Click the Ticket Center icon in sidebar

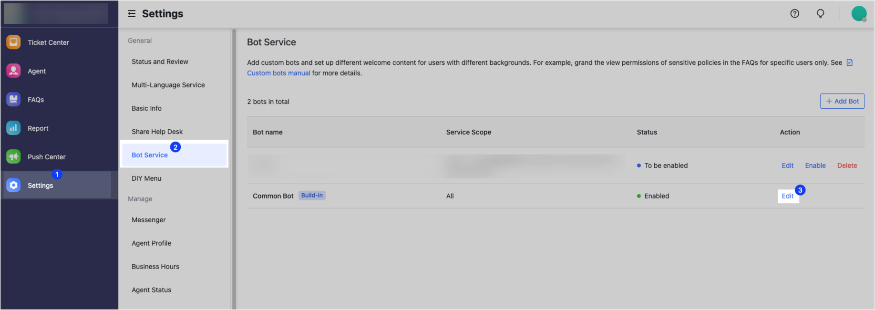point(13,42)
